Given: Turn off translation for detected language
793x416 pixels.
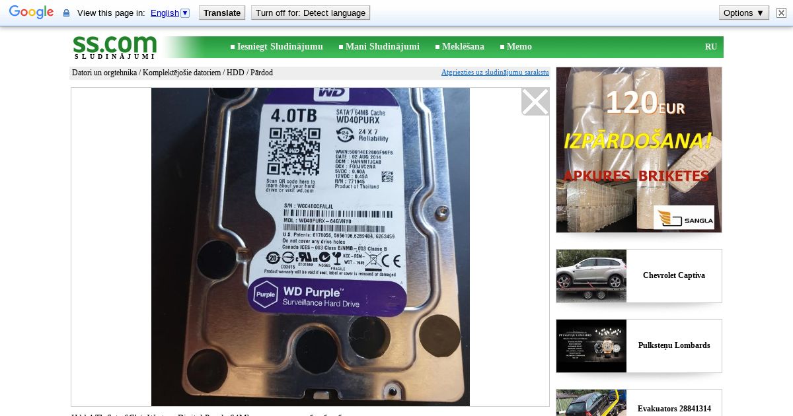Looking at the screenshot, I should 311,13.
